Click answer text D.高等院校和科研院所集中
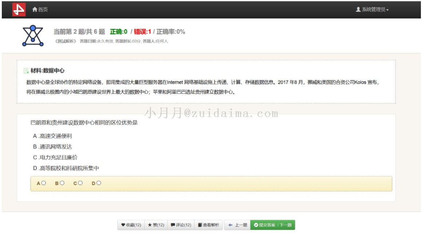422x235 pixels. pos(66,169)
